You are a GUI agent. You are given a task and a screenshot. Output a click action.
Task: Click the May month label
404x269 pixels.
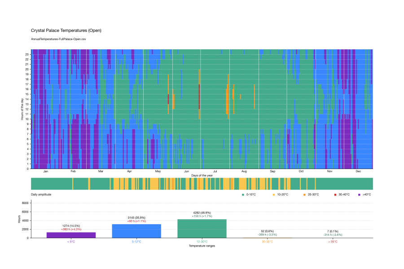(x=158, y=171)
